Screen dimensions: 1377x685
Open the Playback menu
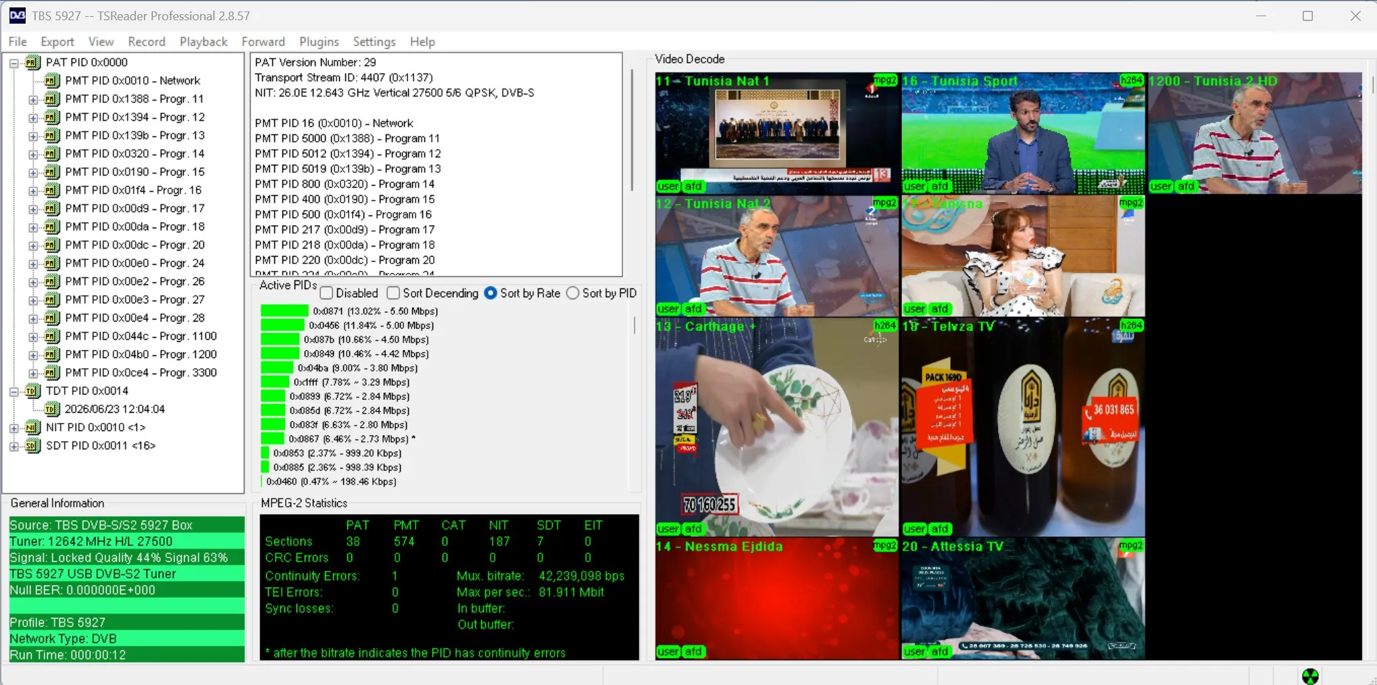point(203,42)
